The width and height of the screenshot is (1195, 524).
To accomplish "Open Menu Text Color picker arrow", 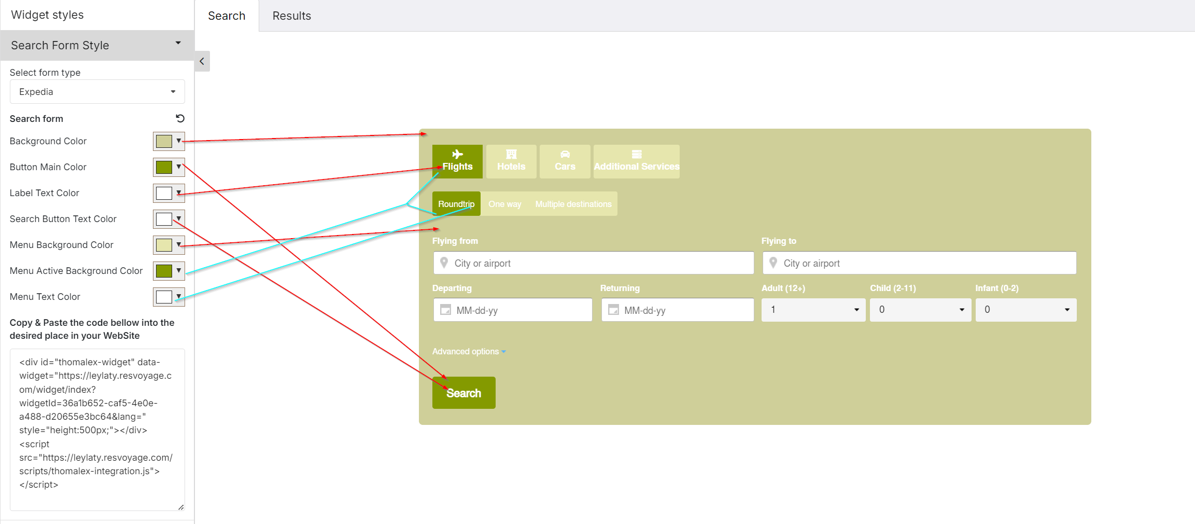I will [x=179, y=297].
